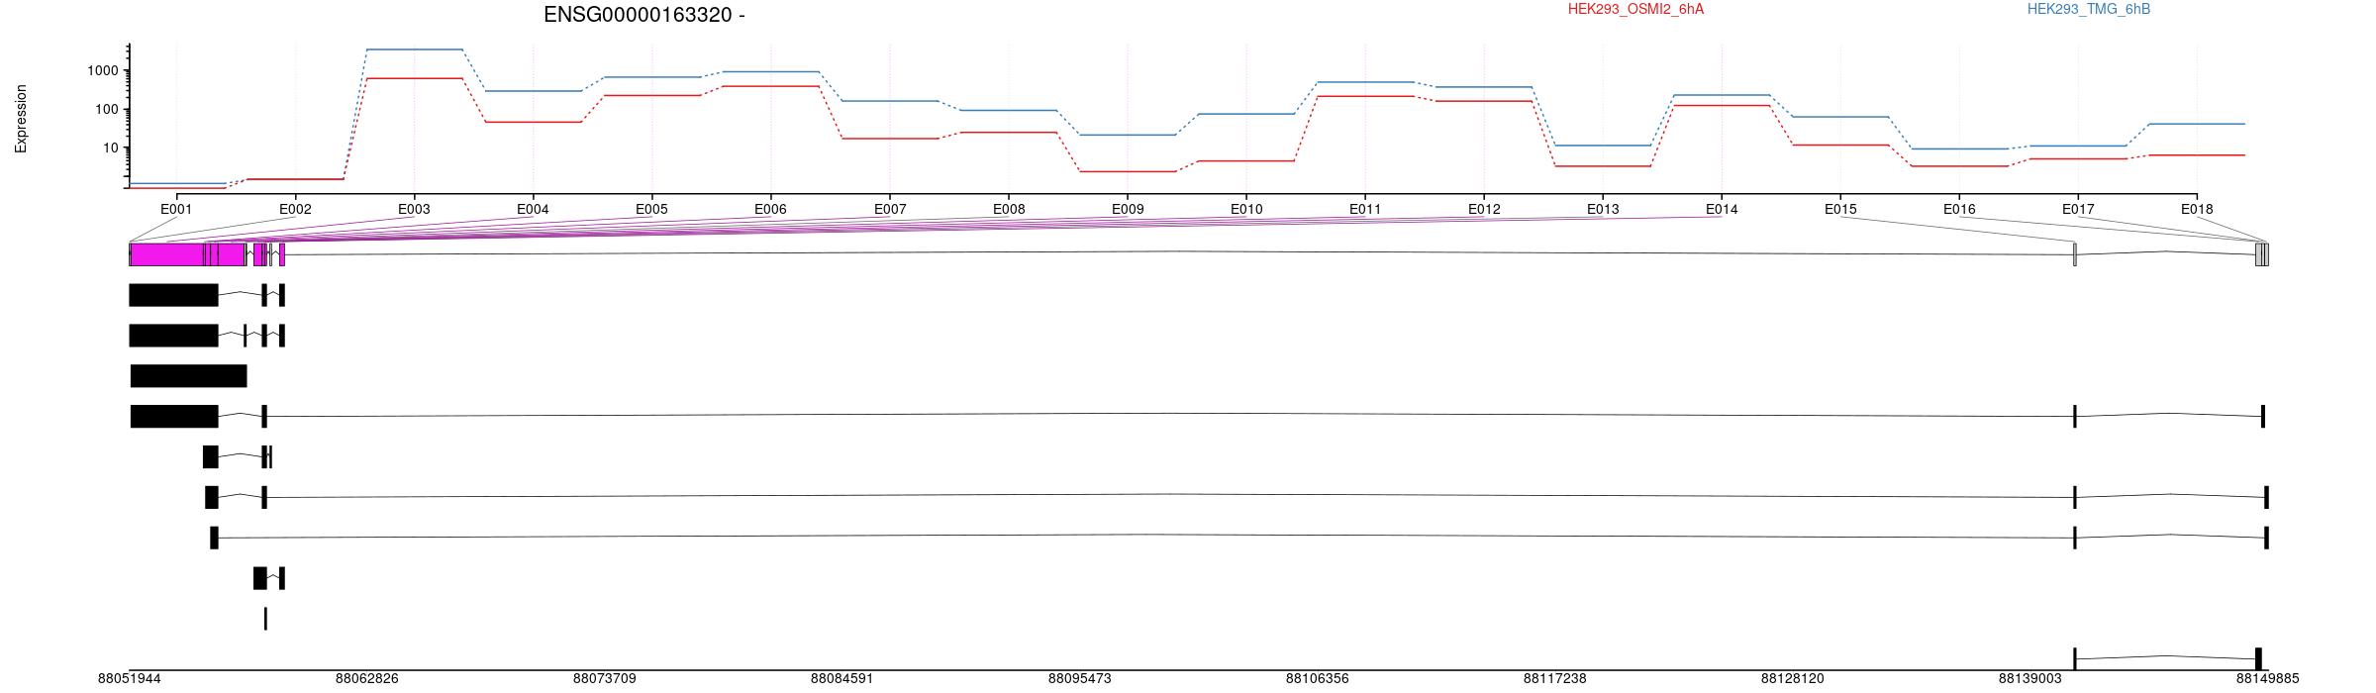This screenshot has width=2376, height=693.
Task: Click genomic coordinate 88106356
Action: click(x=1318, y=679)
